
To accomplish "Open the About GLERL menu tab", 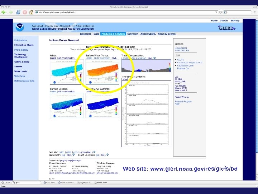I will coord(148,34).
